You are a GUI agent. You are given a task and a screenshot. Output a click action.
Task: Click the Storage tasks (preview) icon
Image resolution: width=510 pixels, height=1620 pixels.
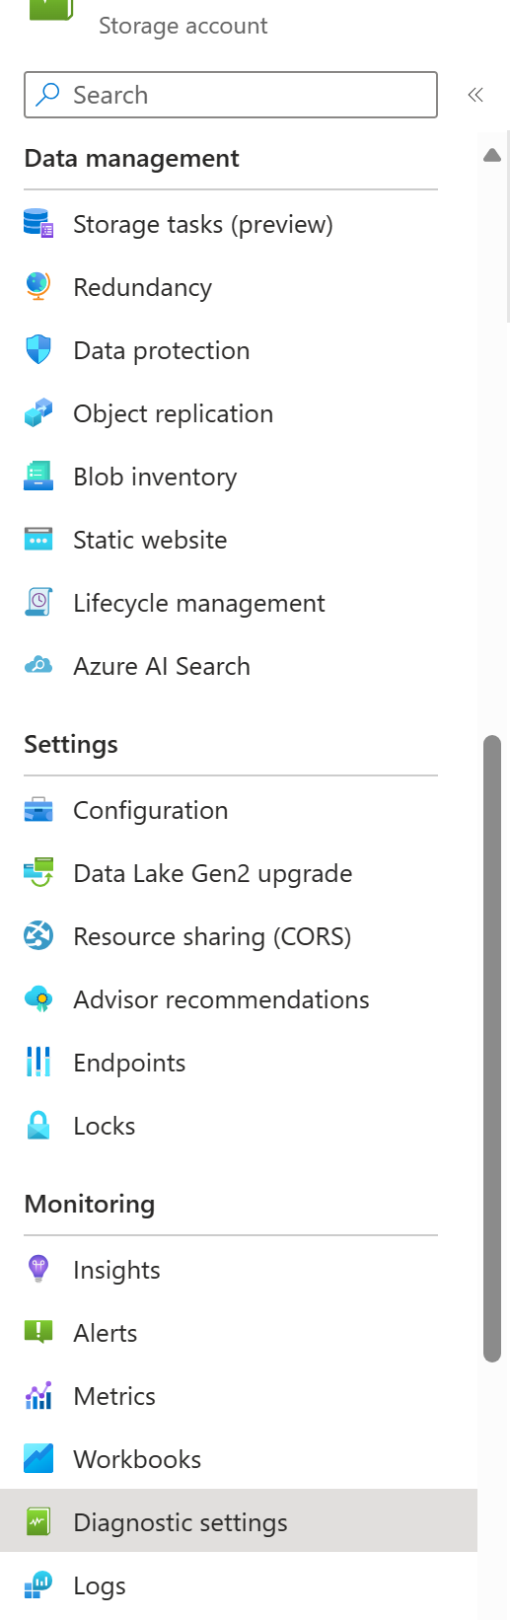coord(38,224)
